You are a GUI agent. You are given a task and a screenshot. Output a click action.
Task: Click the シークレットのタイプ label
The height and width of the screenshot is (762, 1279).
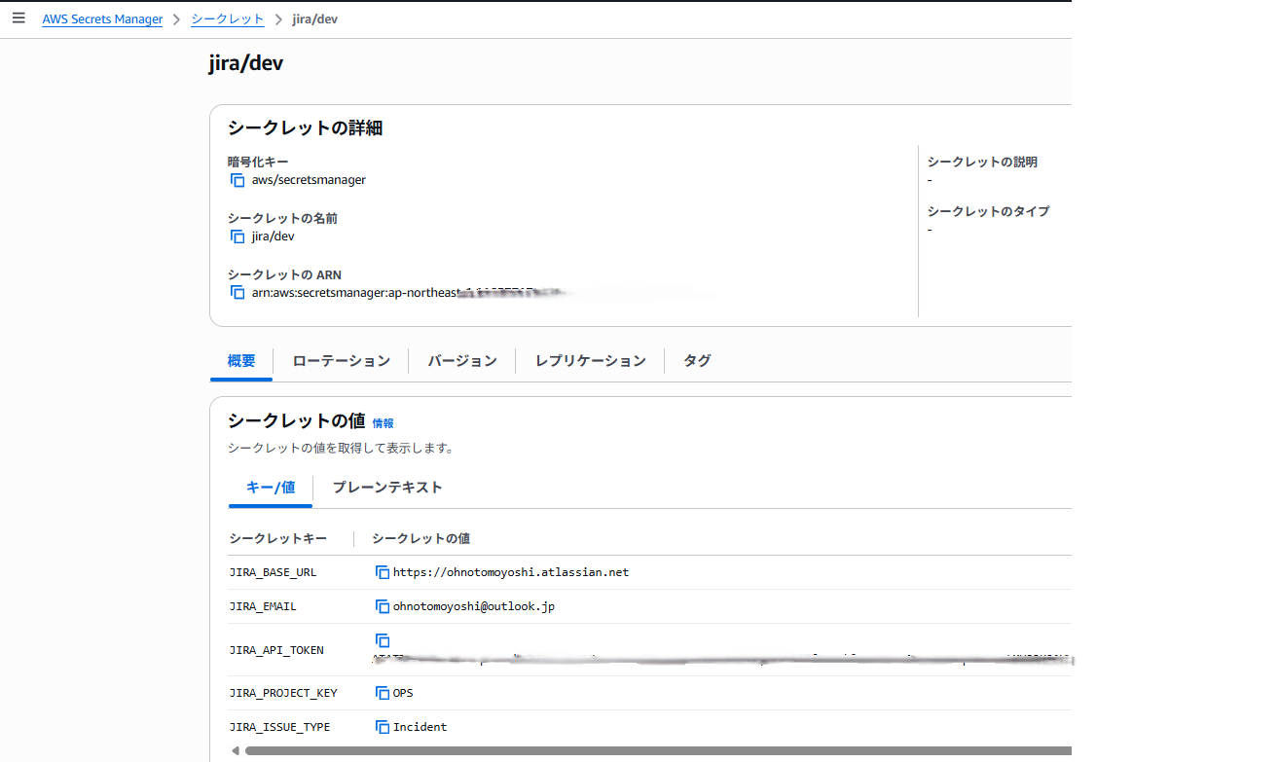coord(988,211)
